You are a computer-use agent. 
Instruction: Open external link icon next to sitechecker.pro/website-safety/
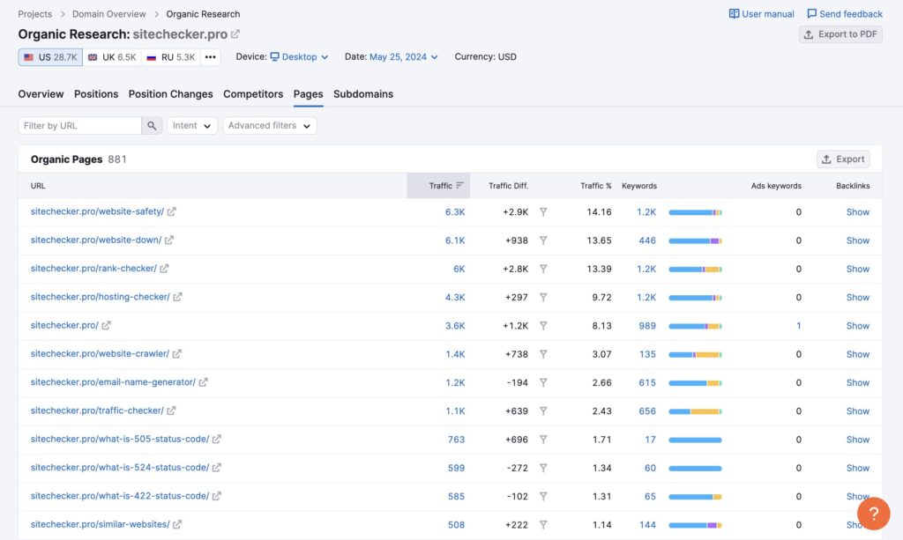[x=172, y=212]
